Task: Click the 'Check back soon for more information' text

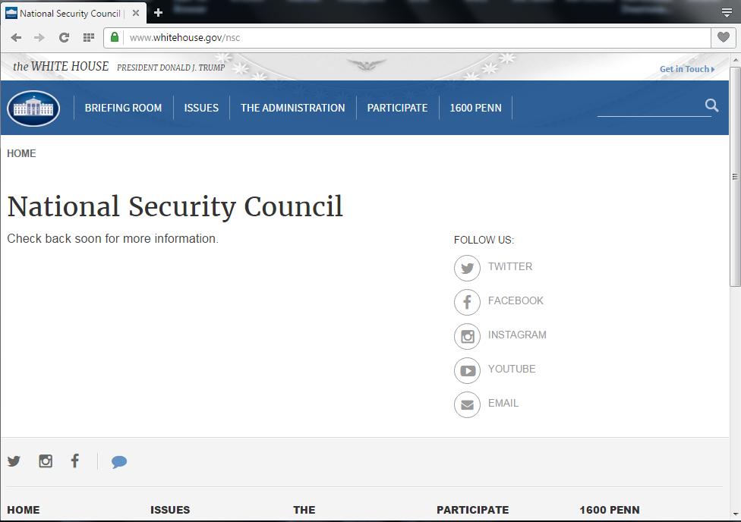Action: (112, 238)
